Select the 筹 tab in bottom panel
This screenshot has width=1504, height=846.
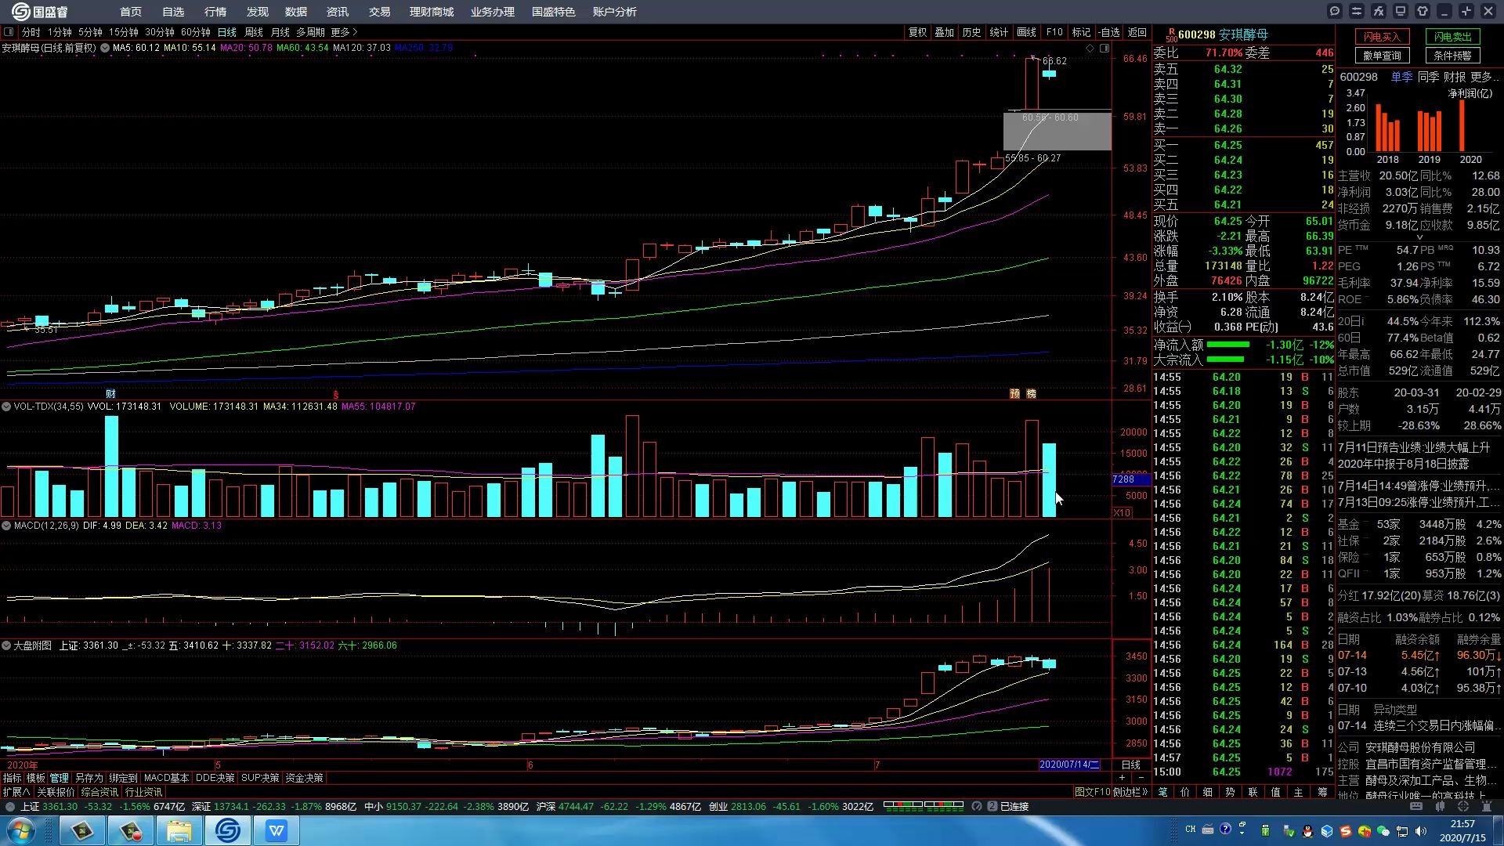pos(1323,792)
